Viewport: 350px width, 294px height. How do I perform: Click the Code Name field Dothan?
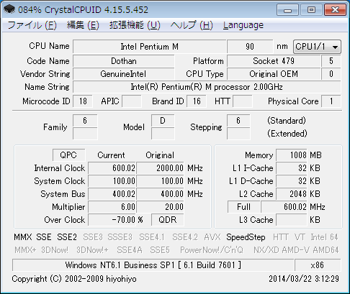pos(124,61)
